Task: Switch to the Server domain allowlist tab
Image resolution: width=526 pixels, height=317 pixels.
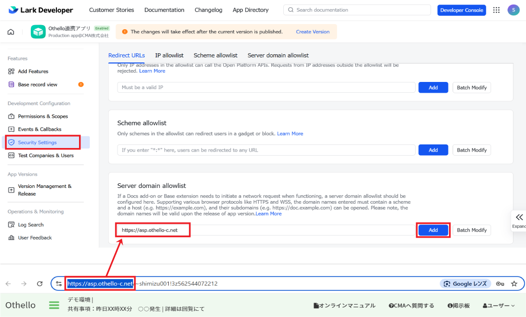Action: pyautogui.click(x=278, y=55)
